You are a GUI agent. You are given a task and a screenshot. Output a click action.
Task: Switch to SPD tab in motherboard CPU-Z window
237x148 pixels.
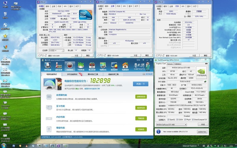coord(124,6)
